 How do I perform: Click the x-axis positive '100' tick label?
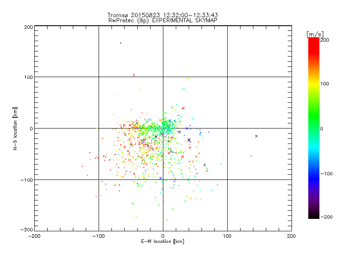(x=227, y=236)
